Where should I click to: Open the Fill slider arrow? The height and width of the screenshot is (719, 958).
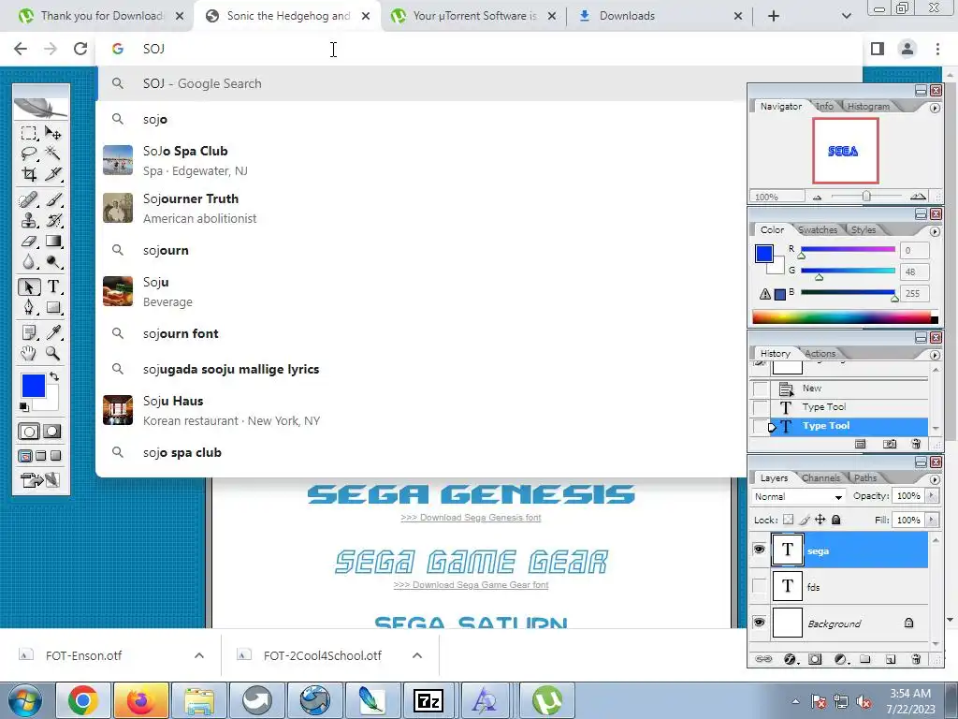tap(932, 520)
